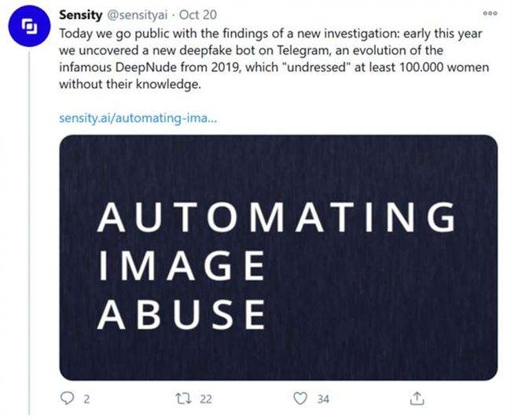This screenshot has height=420, width=511.
Task: Click the AUTOMATING word on the card
Action: [277, 217]
